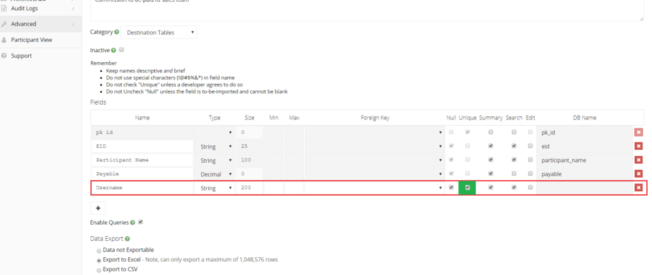This screenshot has height=275, width=652.
Task: Go to Participant View in sidebar
Action: coord(40,40)
